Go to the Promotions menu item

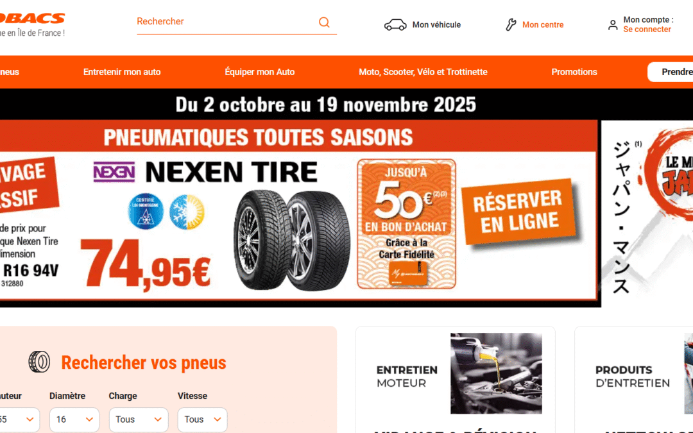click(x=574, y=72)
